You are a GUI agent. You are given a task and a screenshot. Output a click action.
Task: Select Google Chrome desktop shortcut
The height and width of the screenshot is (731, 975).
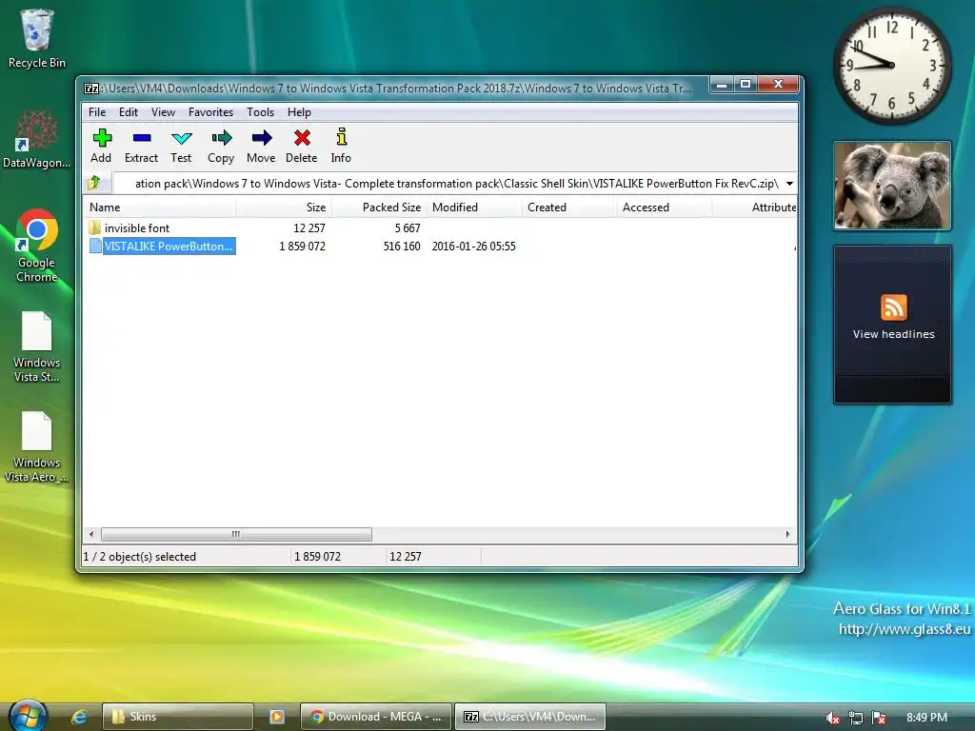37,246
